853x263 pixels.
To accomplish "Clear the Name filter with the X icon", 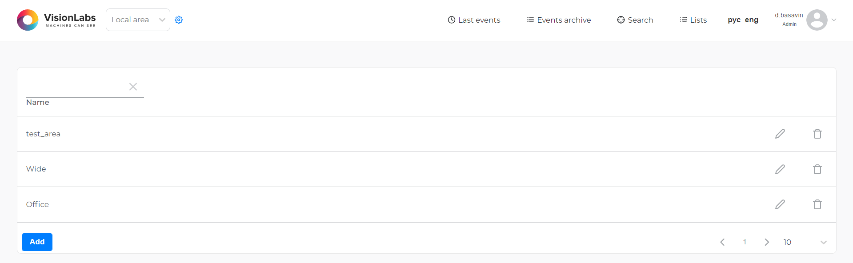I will coord(133,87).
